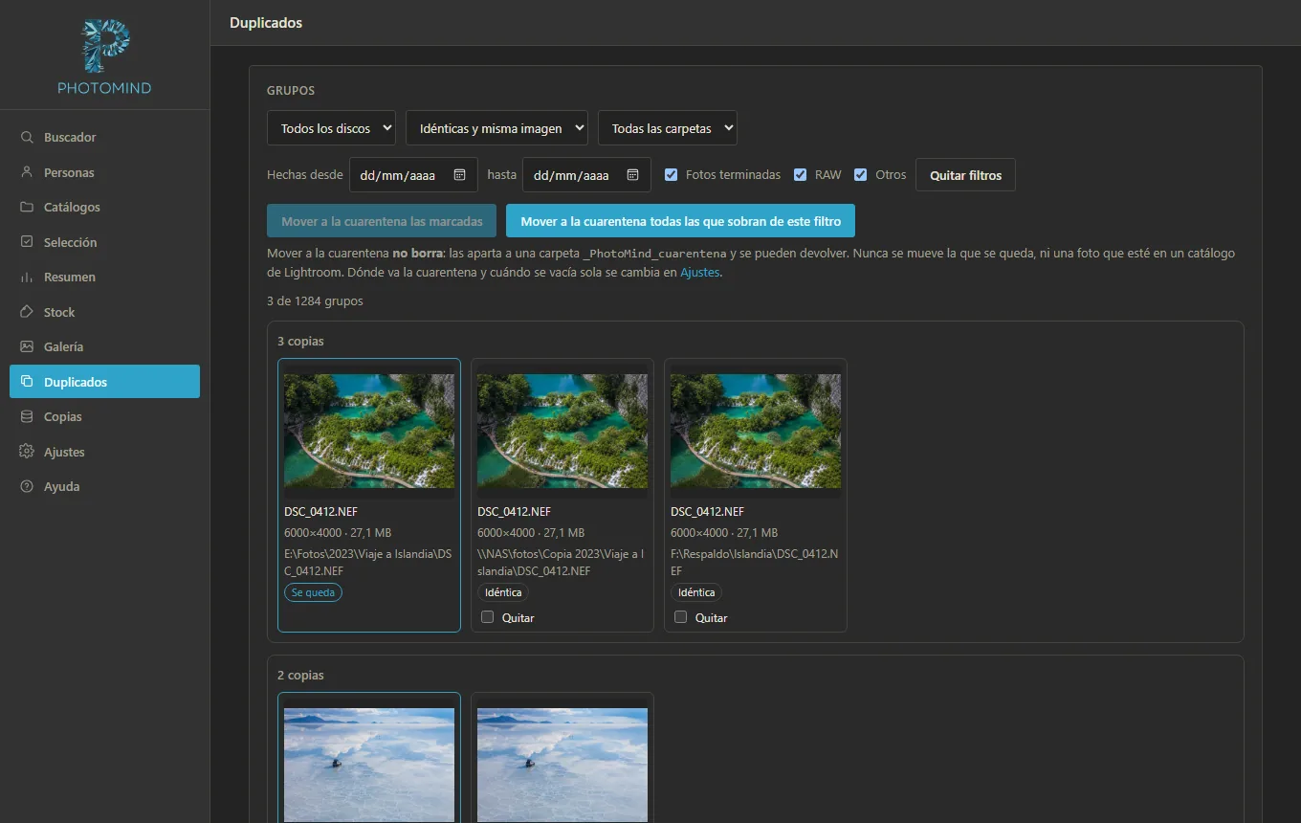Open Idénticas y misma imagen dropdown
The width and height of the screenshot is (1301, 823).
[x=496, y=128]
